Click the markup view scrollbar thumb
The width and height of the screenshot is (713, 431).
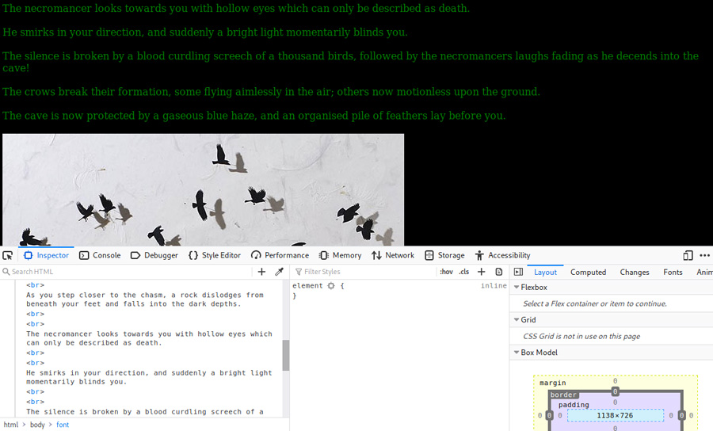pos(285,355)
